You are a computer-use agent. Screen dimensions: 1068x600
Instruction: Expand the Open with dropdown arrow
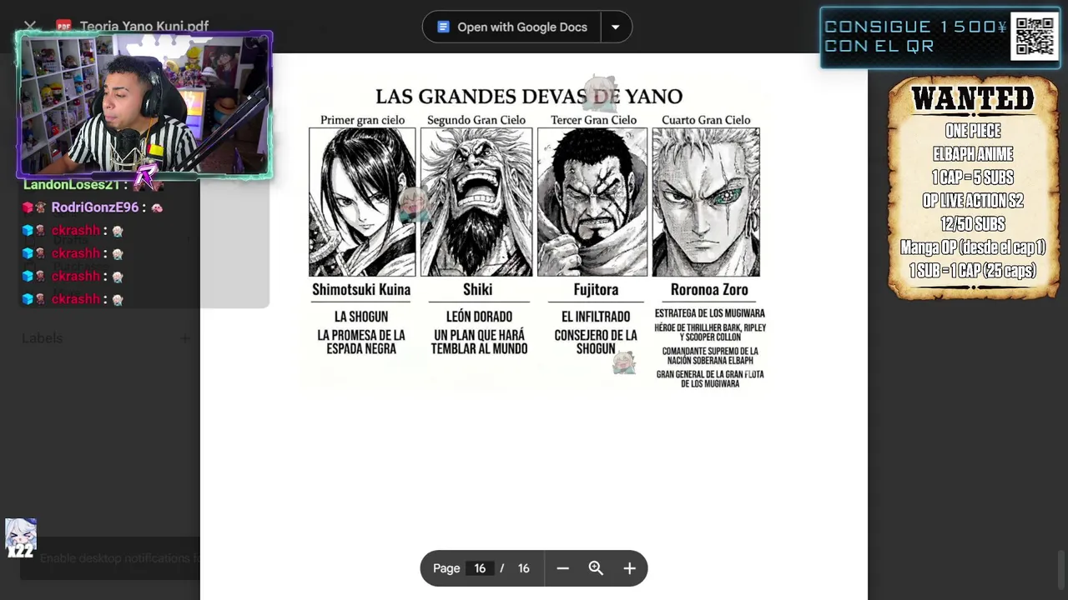pos(616,27)
